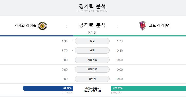Click the 경기당 label
This screenshot has width=186, height=97.
92,33
